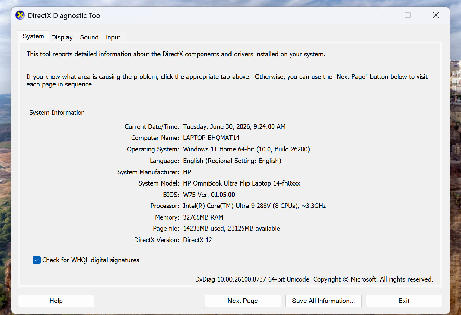The width and height of the screenshot is (461, 315).
Task: Toggle Check for WHQL digital signatures checkbox
Action: pyautogui.click(x=37, y=260)
